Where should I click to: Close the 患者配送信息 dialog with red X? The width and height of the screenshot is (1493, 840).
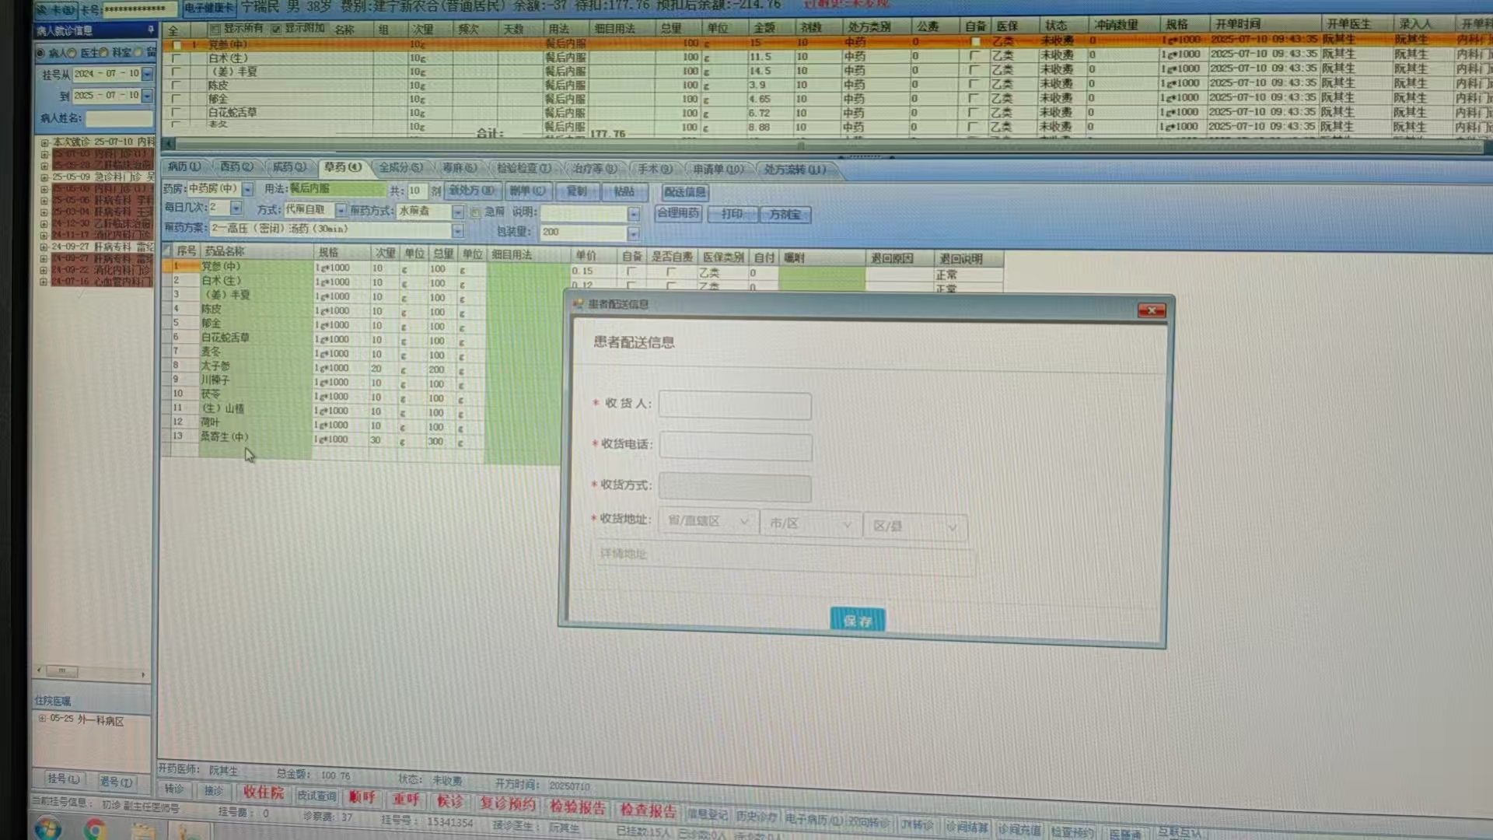tap(1151, 311)
